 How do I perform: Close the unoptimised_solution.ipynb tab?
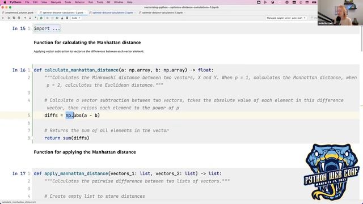[x=35, y=12]
